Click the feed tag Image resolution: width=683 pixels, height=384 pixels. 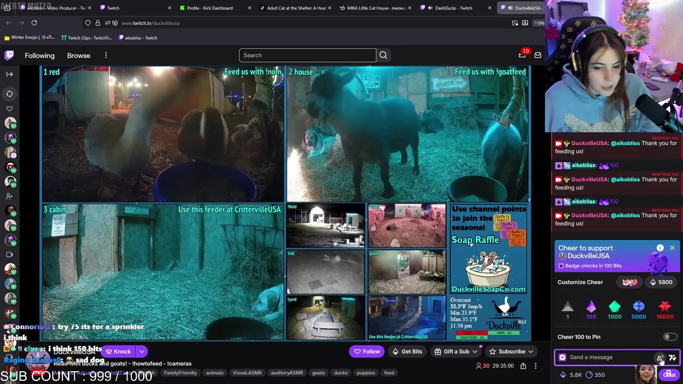[389, 373]
